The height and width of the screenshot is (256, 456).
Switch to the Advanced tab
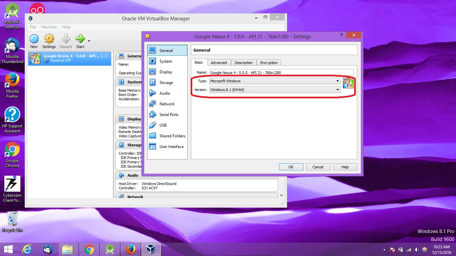coord(219,63)
